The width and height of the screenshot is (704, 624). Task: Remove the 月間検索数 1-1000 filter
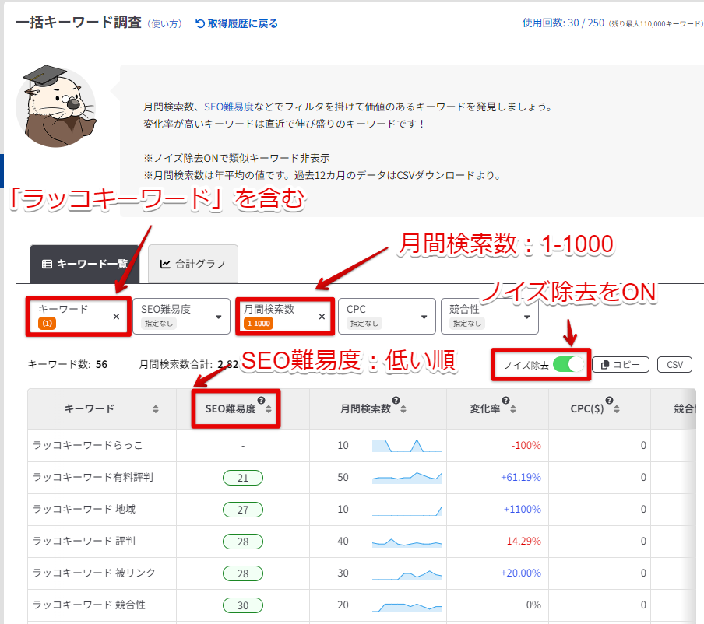(322, 317)
